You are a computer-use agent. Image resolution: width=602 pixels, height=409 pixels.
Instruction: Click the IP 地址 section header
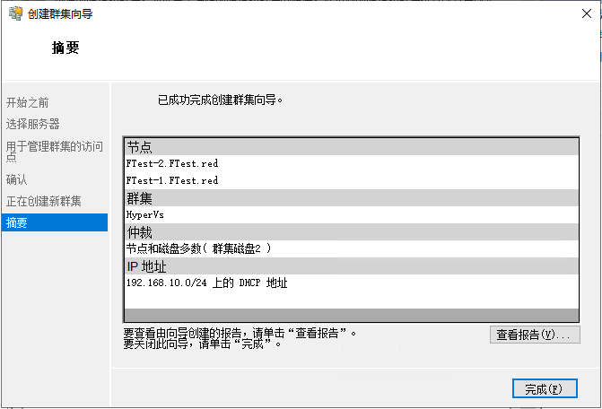click(x=352, y=265)
